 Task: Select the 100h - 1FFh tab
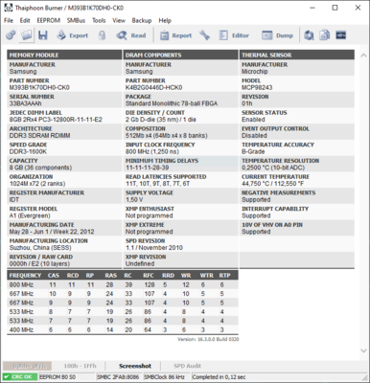pyautogui.click(x=80, y=366)
